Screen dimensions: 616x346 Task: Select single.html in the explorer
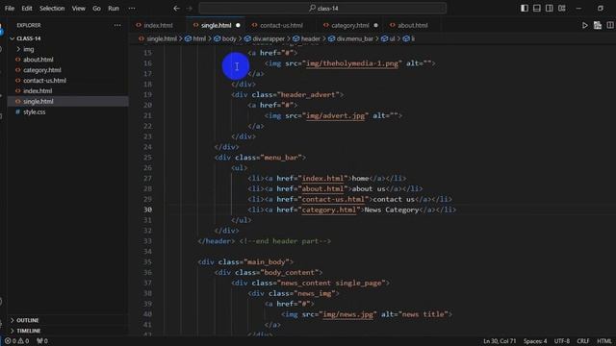(x=67, y=101)
